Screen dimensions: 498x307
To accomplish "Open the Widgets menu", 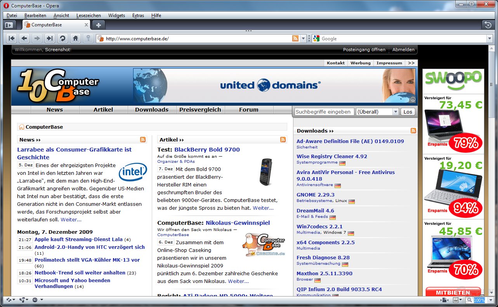I will coord(116,16).
